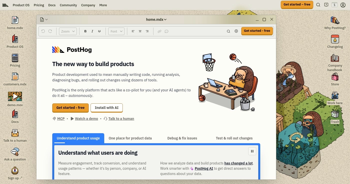Switch to One place for product data tab
Screen dimensions: 350x184
[x=130, y=138]
